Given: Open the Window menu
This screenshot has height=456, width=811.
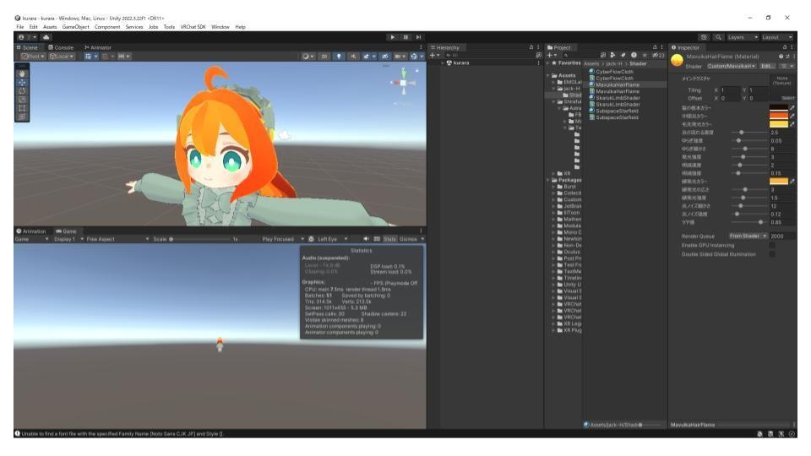Looking at the screenshot, I should point(220,27).
